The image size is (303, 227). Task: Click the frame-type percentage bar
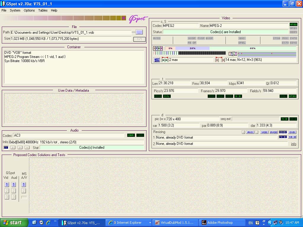coord(231,48)
